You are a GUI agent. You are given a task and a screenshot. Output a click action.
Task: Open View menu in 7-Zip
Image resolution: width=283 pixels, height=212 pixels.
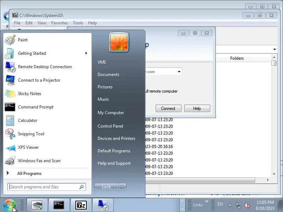pos(42,23)
